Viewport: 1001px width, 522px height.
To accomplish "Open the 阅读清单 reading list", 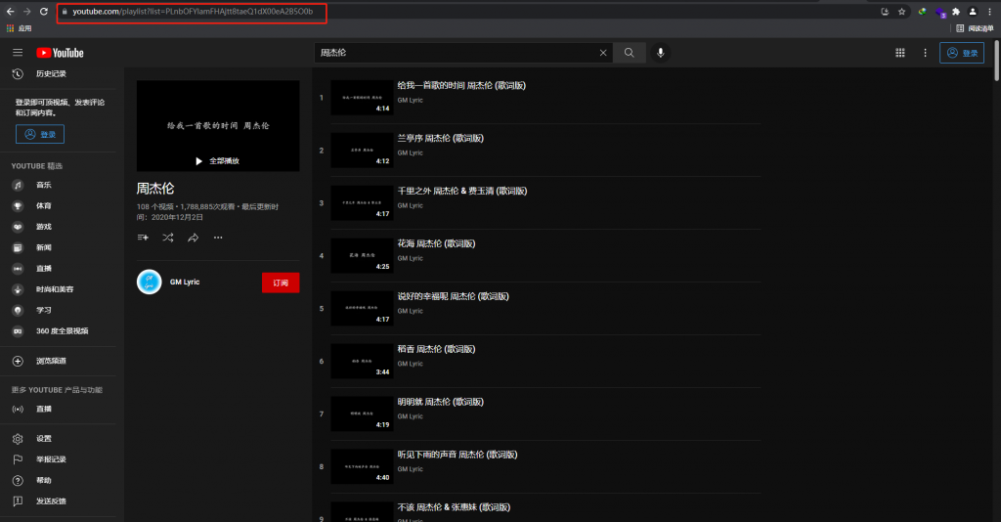I will click(975, 28).
